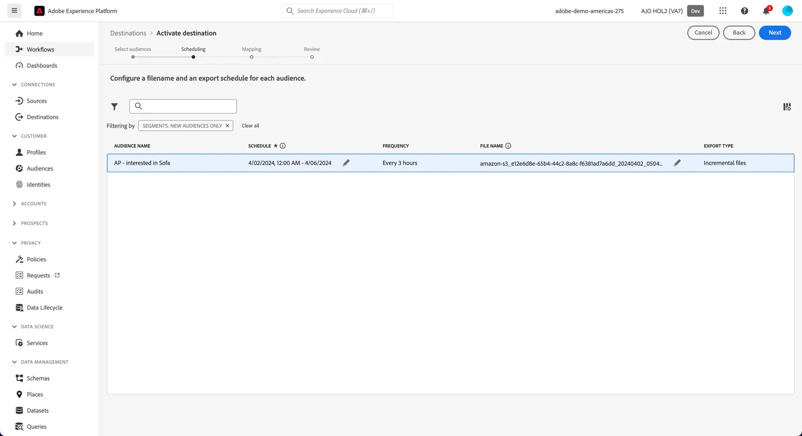Image resolution: width=802 pixels, height=436 pixels.
Task: Open column settings icon
Action: 787,107
